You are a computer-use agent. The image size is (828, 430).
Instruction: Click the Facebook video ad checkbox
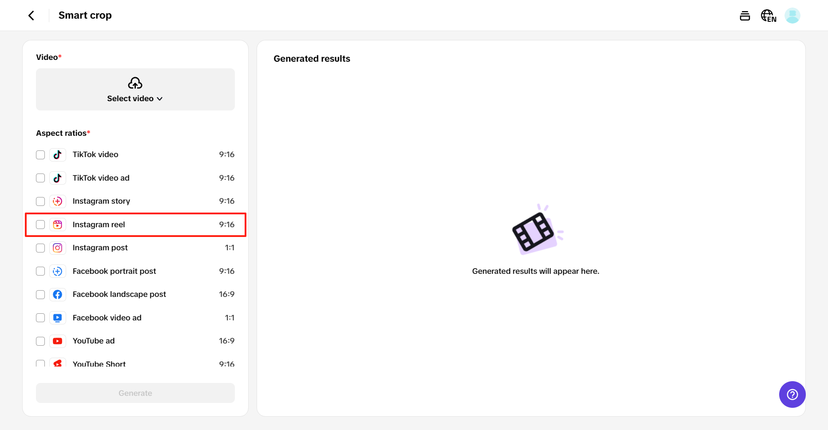(40, 318)
